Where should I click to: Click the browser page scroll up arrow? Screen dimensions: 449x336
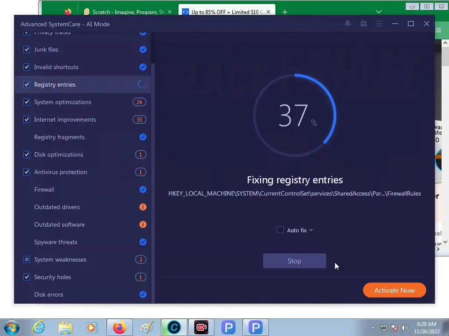point(445,43)
